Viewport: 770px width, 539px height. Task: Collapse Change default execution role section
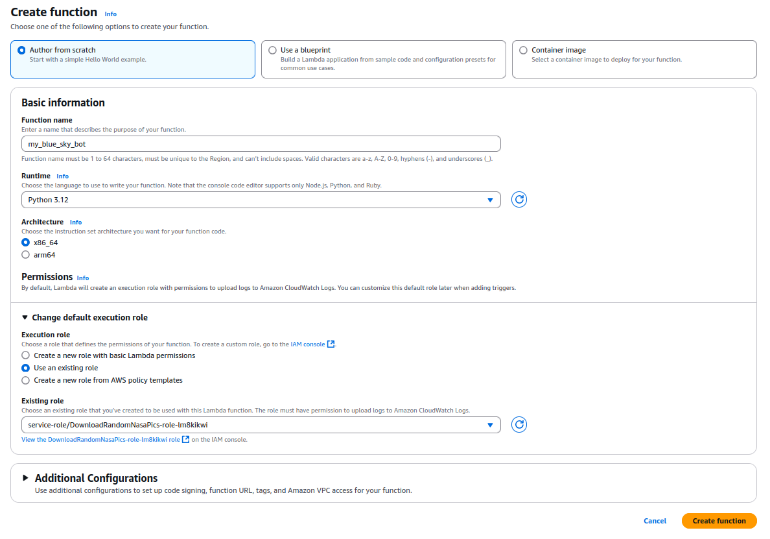(x=25, y=318)
